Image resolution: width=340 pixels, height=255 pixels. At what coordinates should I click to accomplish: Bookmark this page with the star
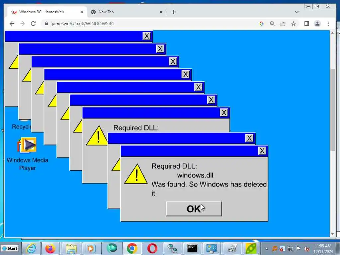(294, 24)
